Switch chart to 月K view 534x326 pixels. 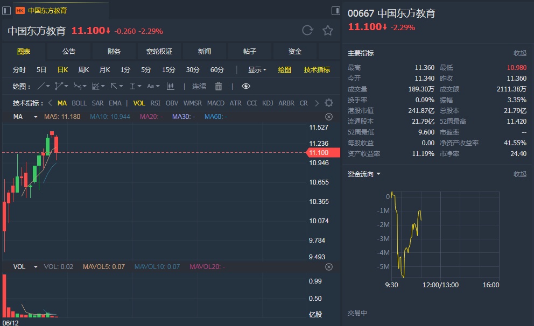coord(104,70)
